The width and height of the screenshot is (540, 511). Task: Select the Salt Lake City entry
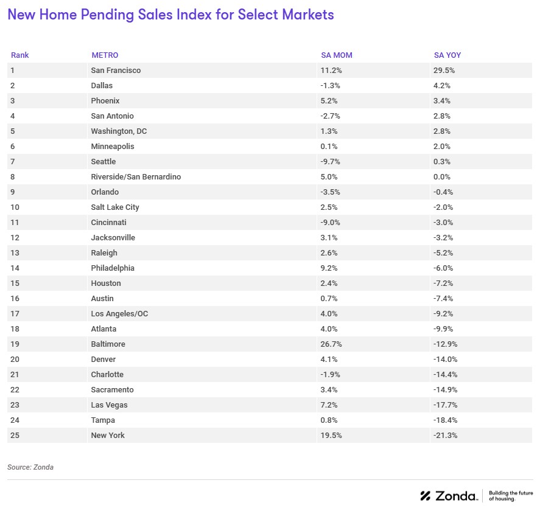(x=115, y=207)
